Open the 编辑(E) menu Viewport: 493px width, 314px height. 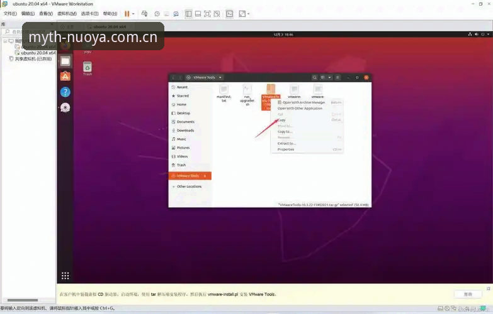(x=28, y=13)
